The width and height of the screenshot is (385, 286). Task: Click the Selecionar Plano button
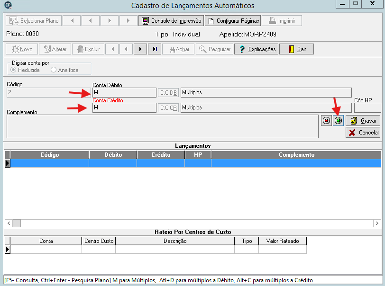tap(34, 21)
